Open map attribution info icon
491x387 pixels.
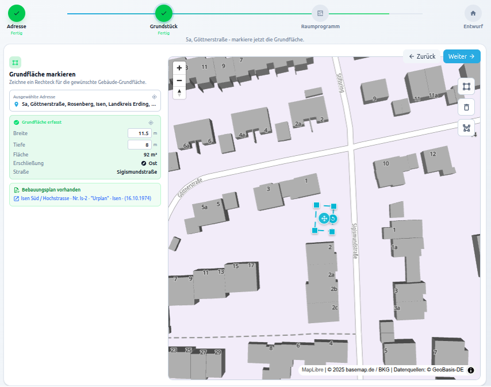point(471,370)
